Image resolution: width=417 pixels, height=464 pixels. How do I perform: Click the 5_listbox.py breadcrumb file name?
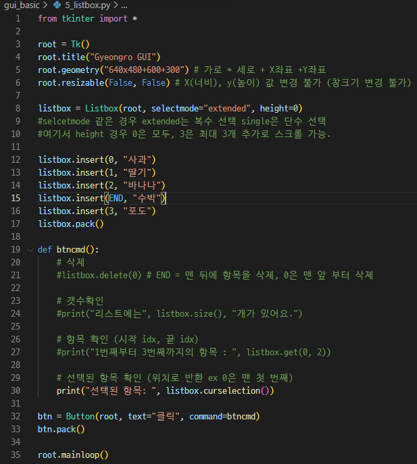pyautogui.click(x=88, y=5)
